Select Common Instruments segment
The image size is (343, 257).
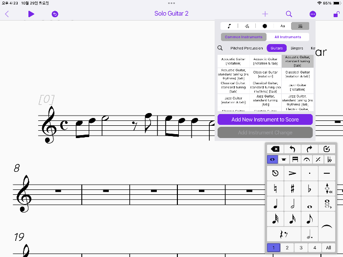click(x=244, y=37)
